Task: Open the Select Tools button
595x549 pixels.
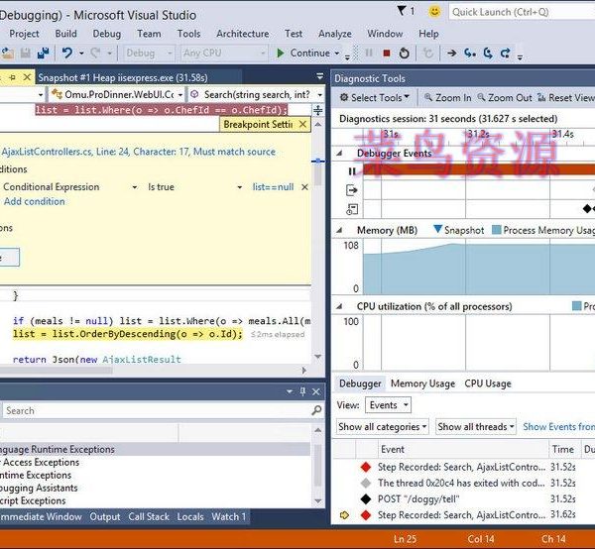Action: [x=376, y=98]
